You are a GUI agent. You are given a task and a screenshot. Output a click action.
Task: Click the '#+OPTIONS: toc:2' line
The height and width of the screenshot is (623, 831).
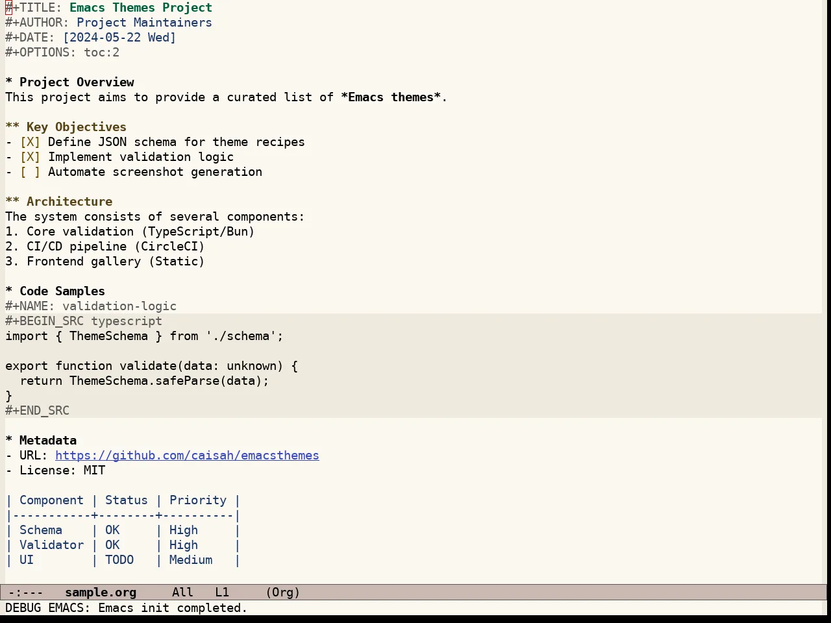(x=62, y=53)
